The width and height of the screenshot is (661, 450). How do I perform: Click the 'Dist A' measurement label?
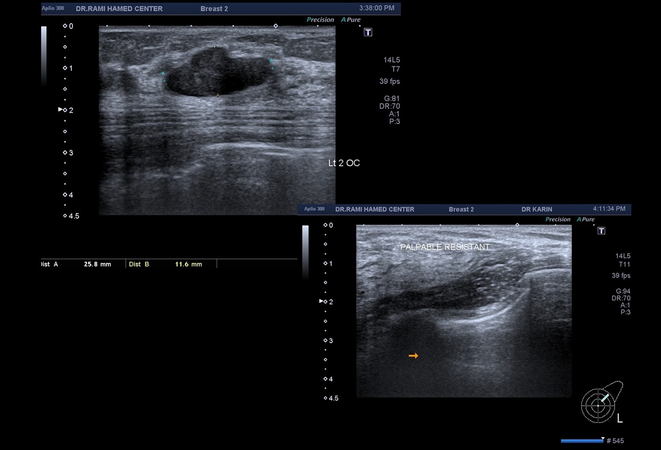pos(49,264)
